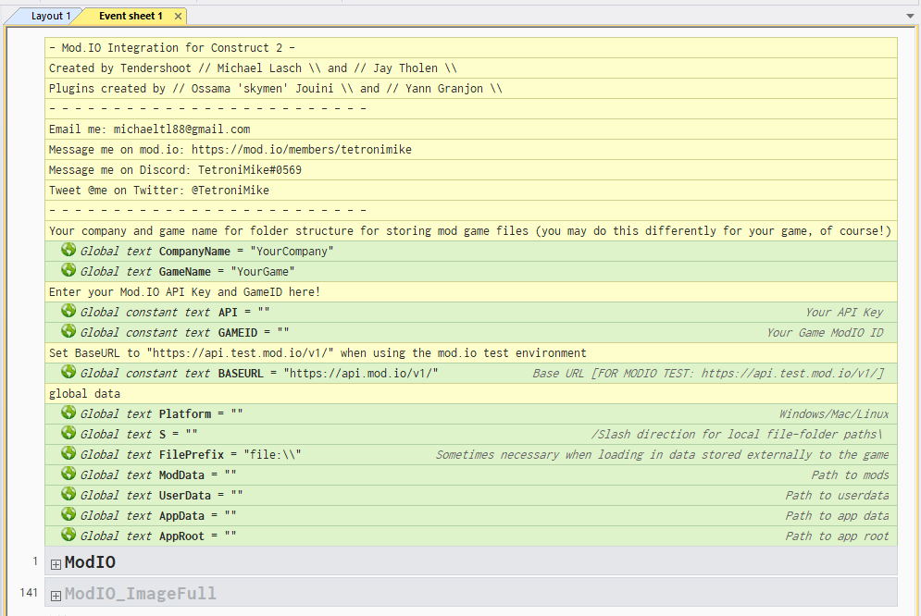Viewport: 921px width, 616px height.
Task: Expand the ModIO_ImageFull group
Action: click(x=56, y=596)
